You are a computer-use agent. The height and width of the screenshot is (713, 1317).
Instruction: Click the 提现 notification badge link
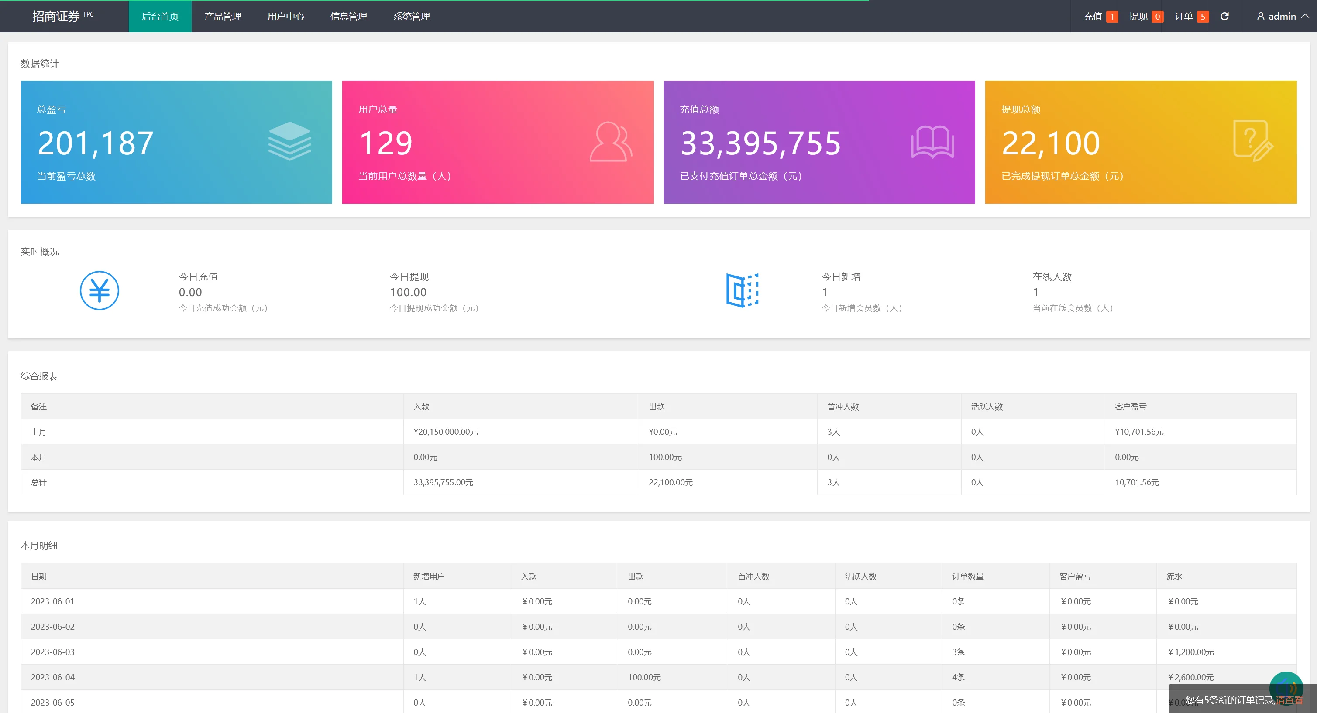[1146, 16]
